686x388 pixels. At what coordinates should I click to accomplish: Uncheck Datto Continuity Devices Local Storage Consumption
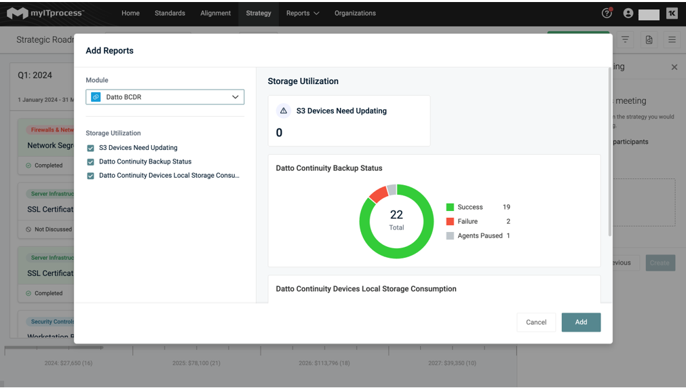coord(90,176)
